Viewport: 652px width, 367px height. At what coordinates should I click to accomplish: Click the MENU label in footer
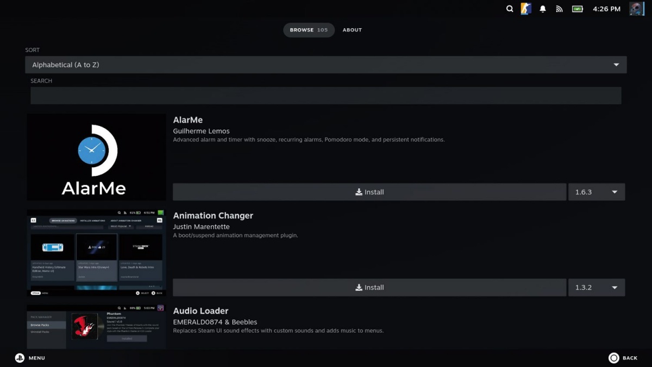click(x=37, y=358)
